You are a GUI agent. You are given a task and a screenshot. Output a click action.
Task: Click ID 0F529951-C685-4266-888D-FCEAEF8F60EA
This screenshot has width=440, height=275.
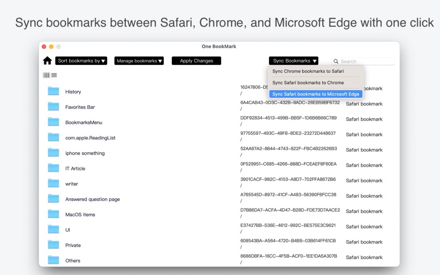click(289, 164)
